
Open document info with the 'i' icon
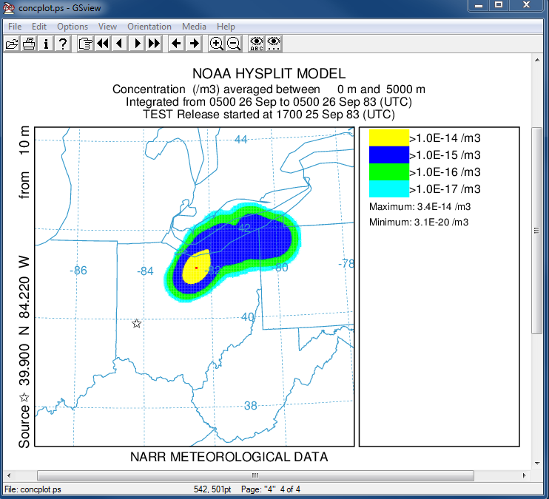pyautogui.click(x=46, y=44)
